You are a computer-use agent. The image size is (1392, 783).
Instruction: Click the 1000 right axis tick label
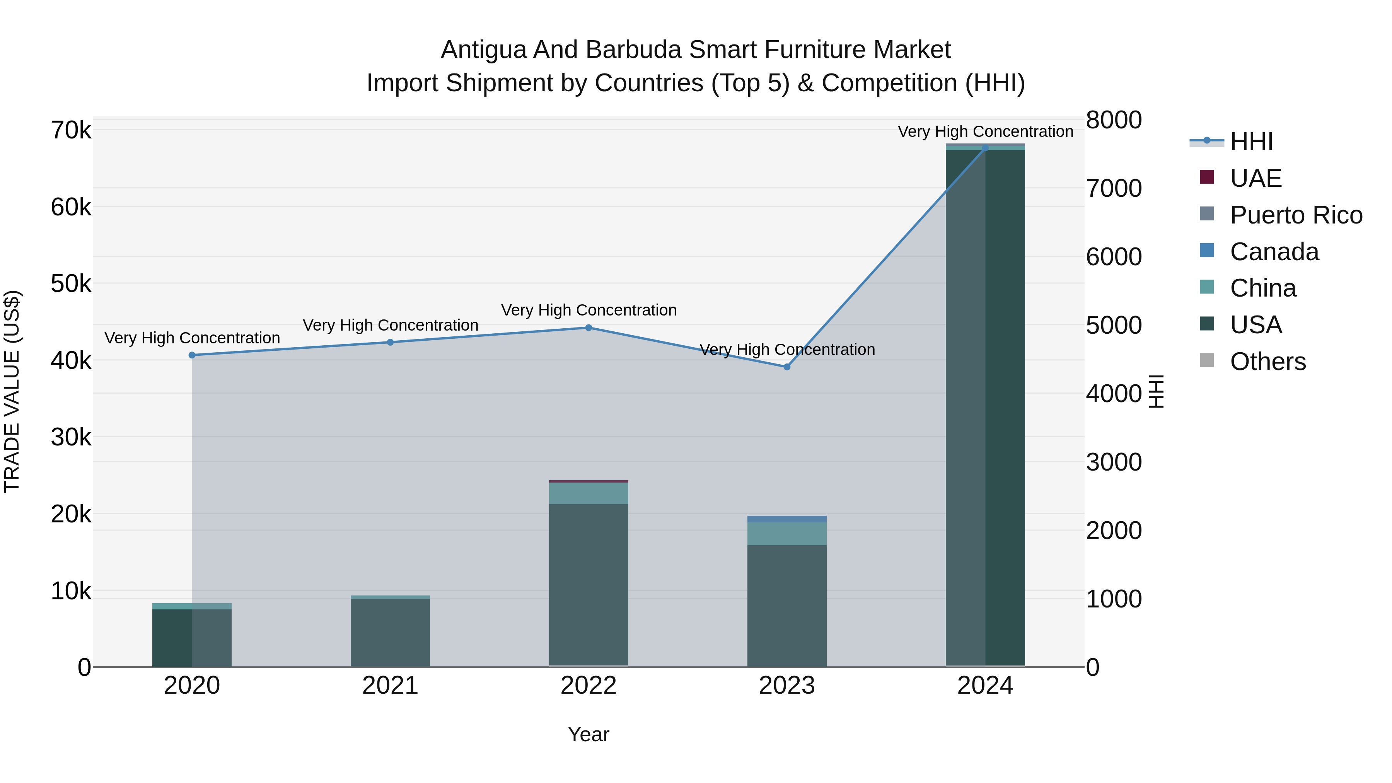tap(1114, 599)
